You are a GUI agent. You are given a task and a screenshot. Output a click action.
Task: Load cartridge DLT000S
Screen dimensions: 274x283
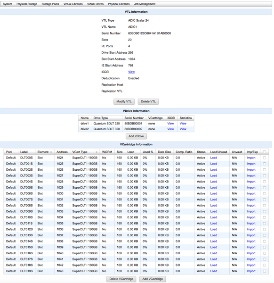tap(213, 158)
